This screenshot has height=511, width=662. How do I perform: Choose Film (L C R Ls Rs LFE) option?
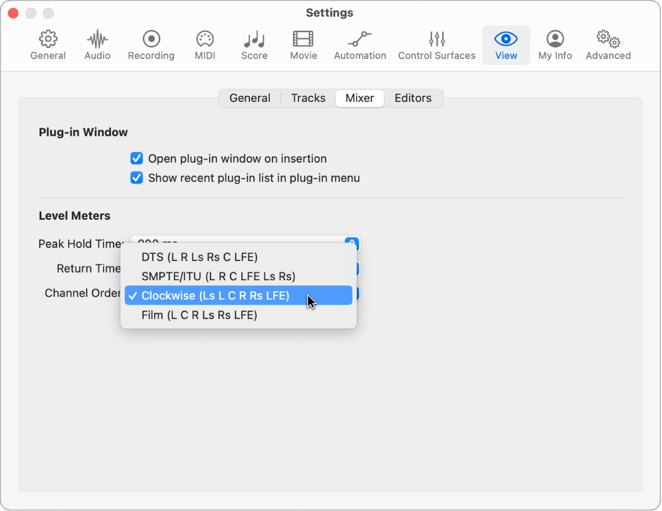coord(238,315)
